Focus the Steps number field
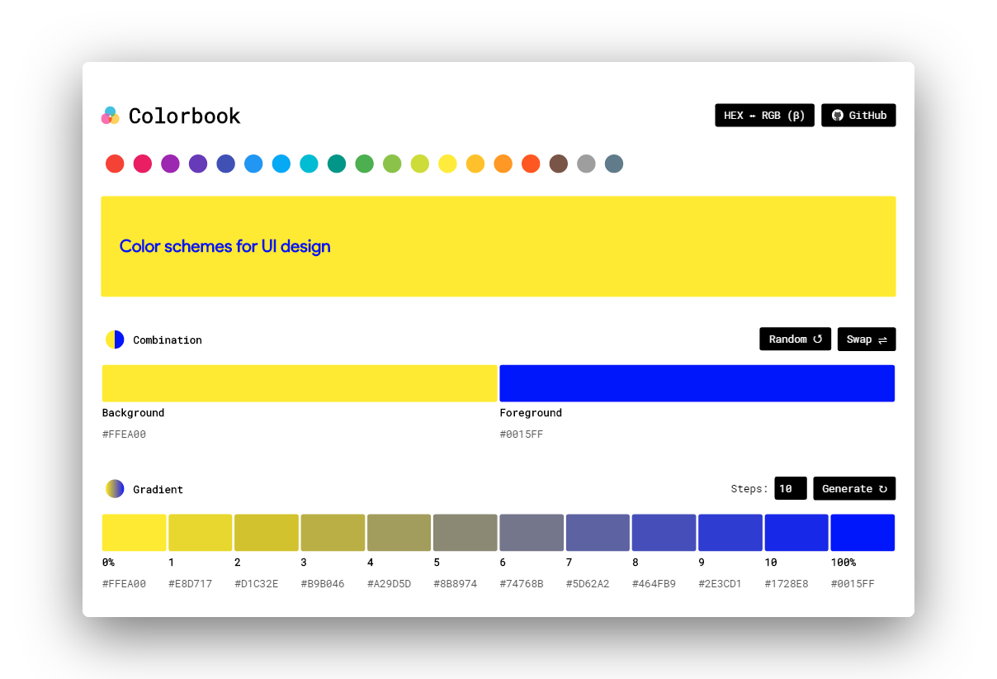Viewport: 997px width, 679px height. [791, 489]
